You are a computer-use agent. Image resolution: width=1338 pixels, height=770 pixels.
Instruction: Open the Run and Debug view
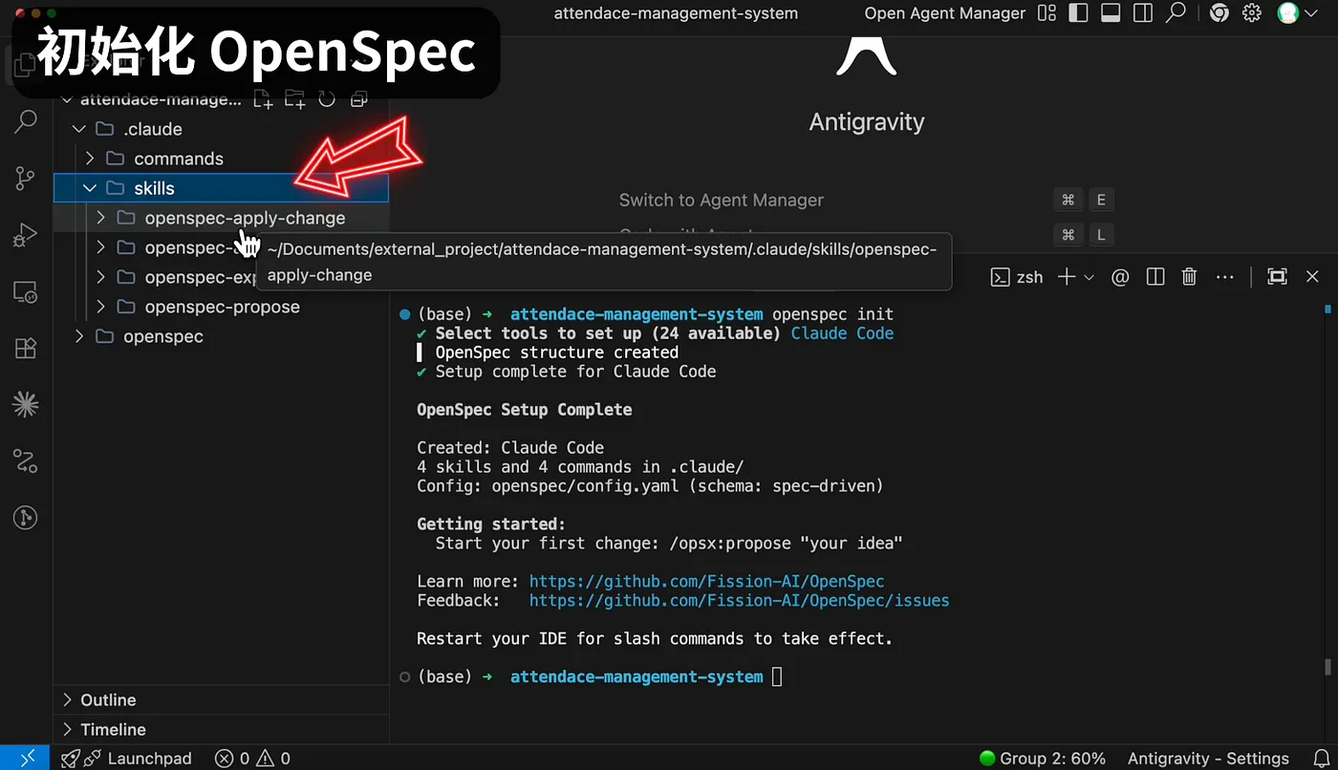pyautogui.click(x=26, y=235)
